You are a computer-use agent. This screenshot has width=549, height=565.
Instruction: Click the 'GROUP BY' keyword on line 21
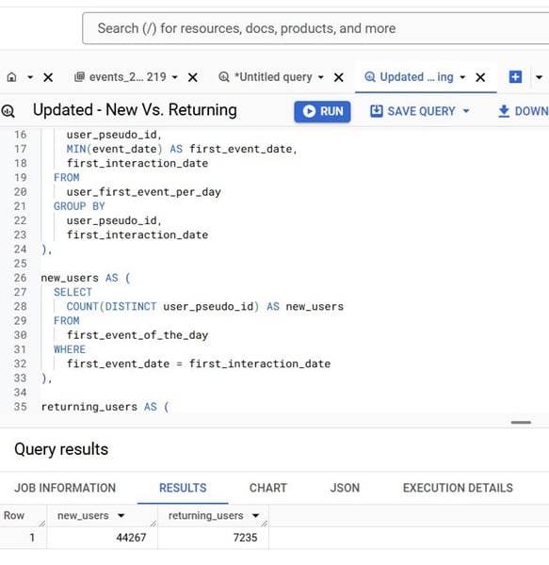79,206
